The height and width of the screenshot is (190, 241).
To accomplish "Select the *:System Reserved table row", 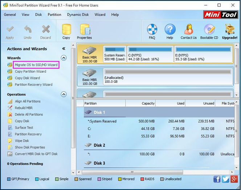I will coord(159,121).
